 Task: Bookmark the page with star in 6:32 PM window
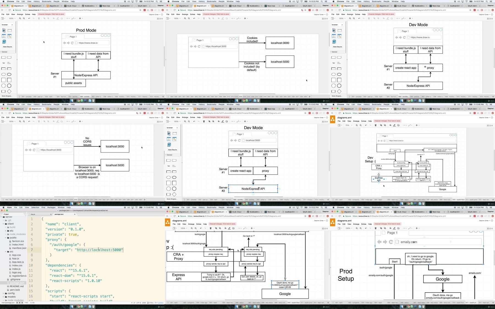[140, 10]
